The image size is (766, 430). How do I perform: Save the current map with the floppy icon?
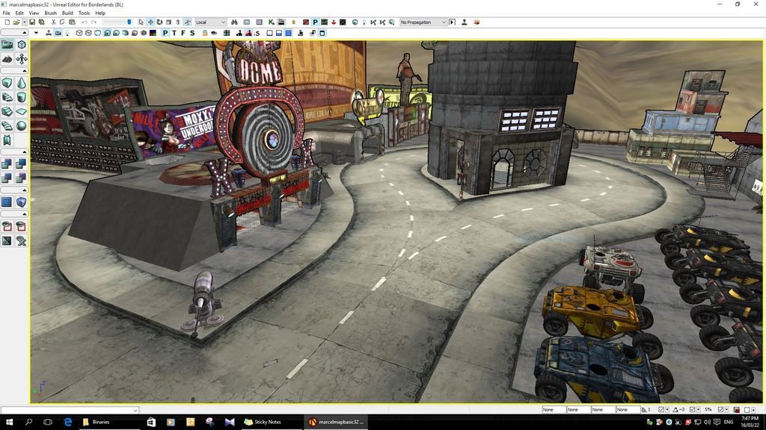tap(31, 22)
